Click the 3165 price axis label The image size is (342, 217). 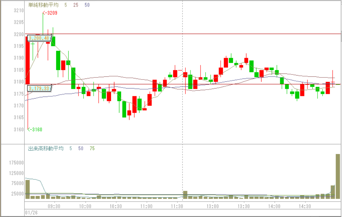point(19,117)
